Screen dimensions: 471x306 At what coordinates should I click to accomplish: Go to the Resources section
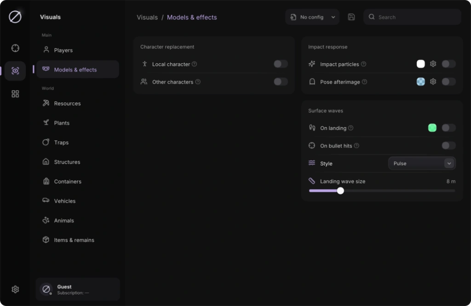tap(78, 103)
